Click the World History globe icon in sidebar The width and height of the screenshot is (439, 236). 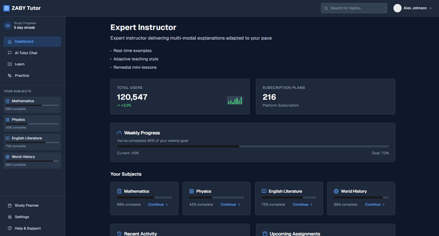pyautogui.click(x=7, y=157)
